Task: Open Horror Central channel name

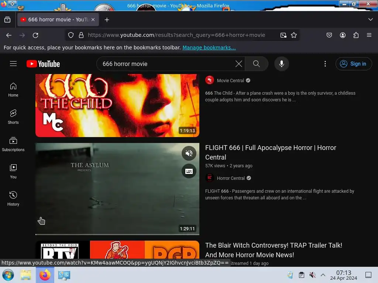Action: tap(231, 178)
